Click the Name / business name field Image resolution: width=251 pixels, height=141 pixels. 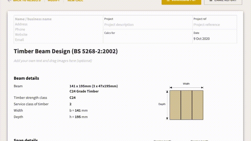(x=33, y=19)
